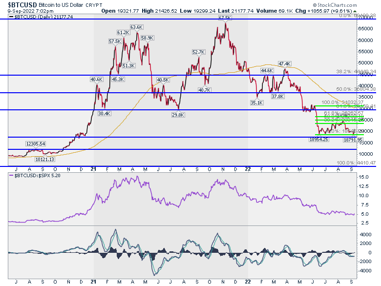Image resolution: width=381 pixels, height=286 pixels.
Task: Click the 10121.13 price label
Action: point(45,159)
